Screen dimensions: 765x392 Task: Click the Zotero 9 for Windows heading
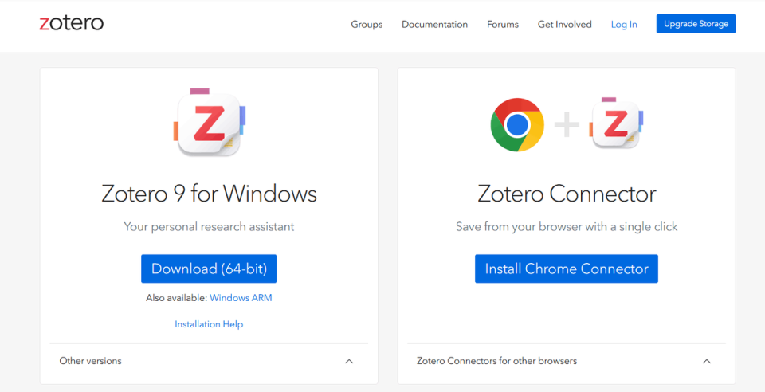tap(209, 194)
